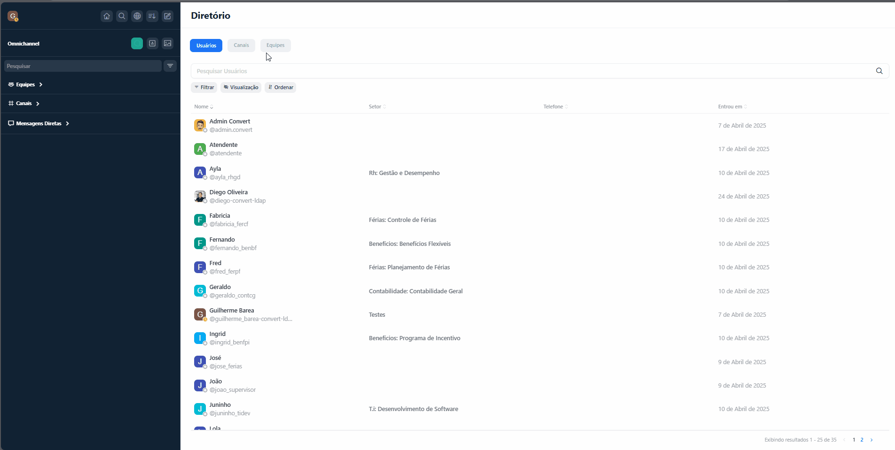
Task: Sort by the Setor column header
Action: click(x=377, y=107)
